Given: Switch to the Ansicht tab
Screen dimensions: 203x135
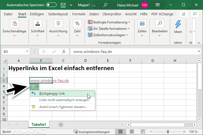Looking at the screenshot, I should 131,14.
